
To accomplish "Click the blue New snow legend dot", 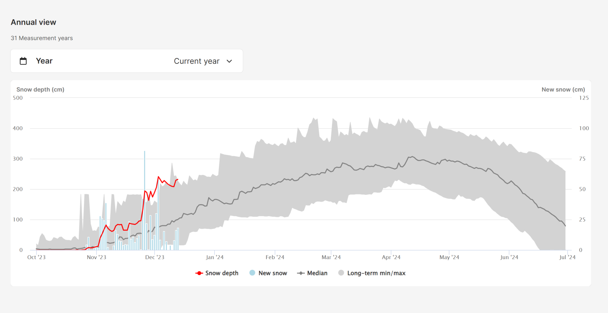I will click(252, 273).
